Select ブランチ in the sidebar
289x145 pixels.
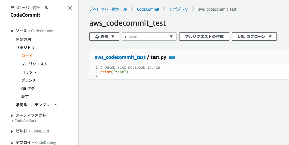(x=29, y=80)
